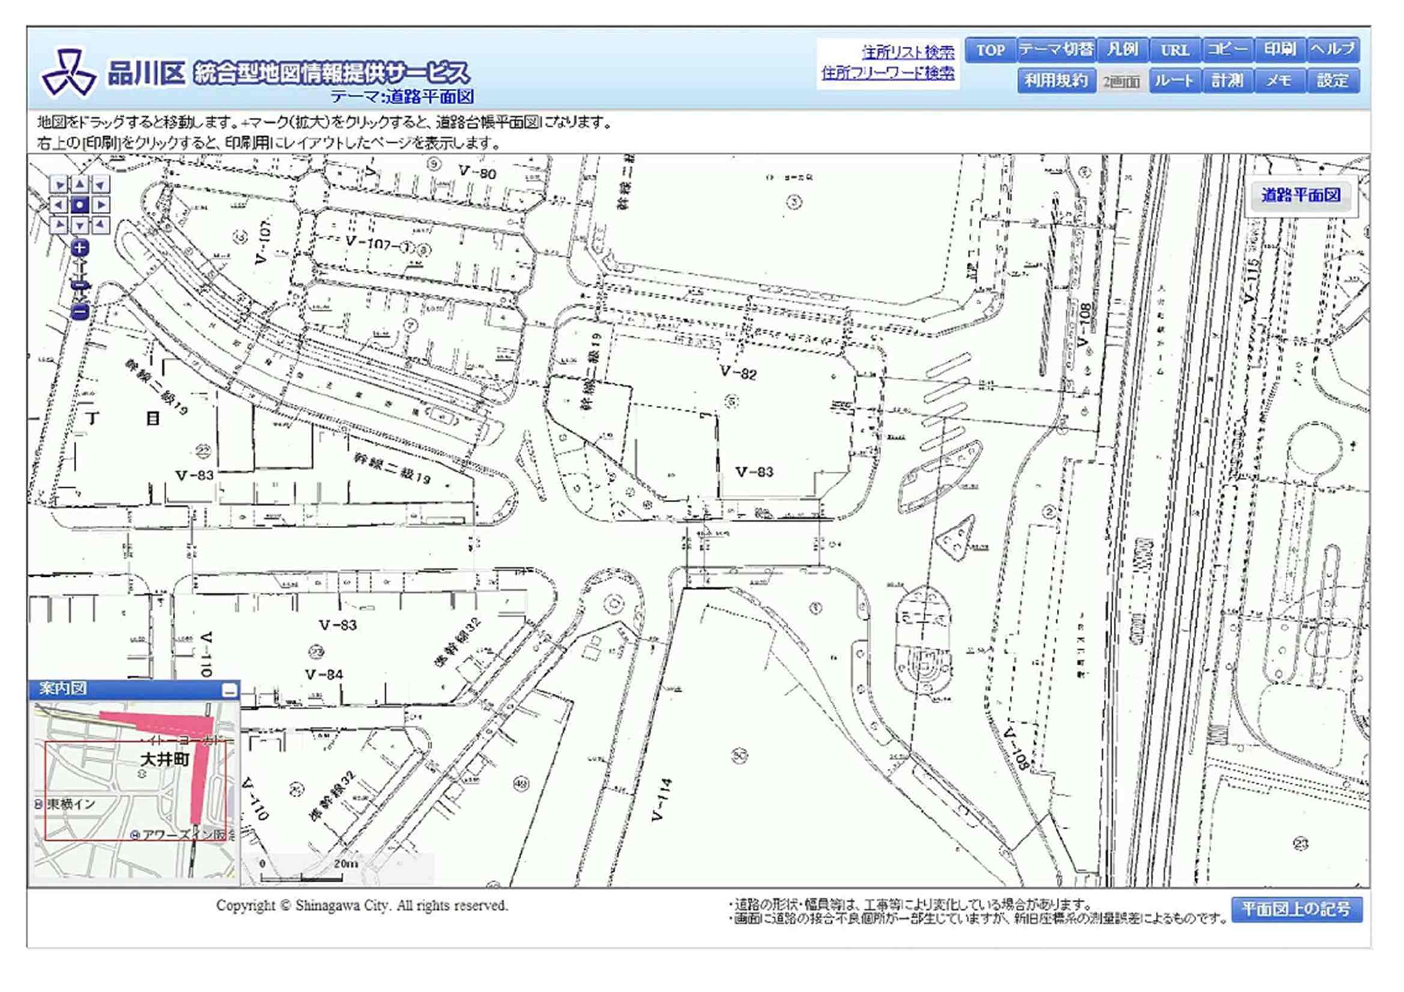Viewport: 1404px width, 992px height.
Task: Click the zoom level slider handle
Action: click(79, 286)
